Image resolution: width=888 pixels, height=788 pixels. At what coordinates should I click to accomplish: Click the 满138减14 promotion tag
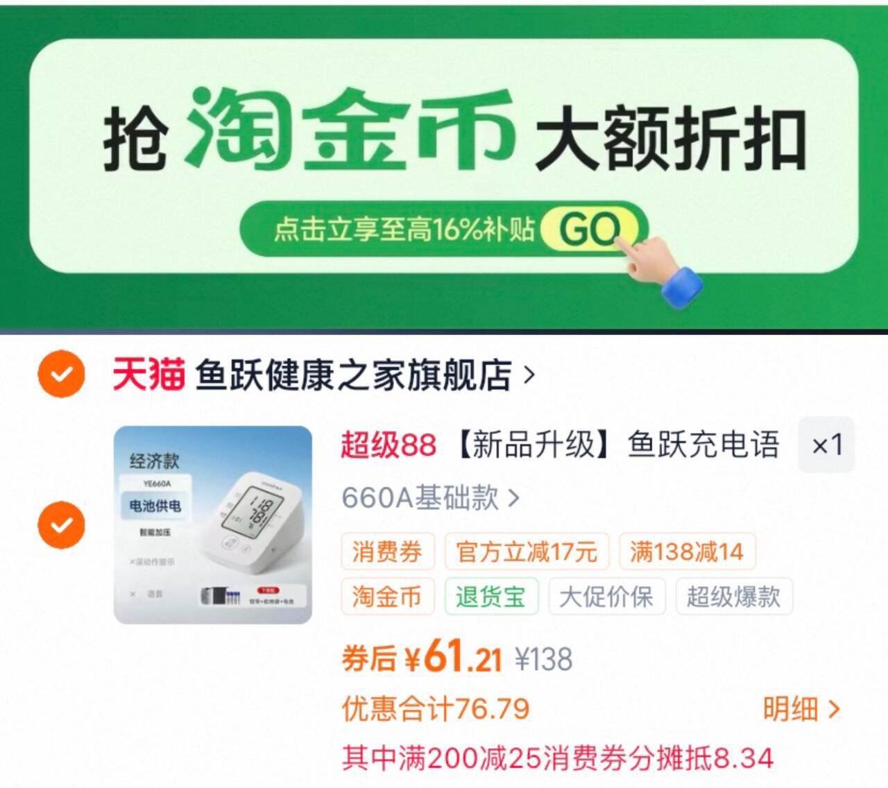[x=687, y=552]
